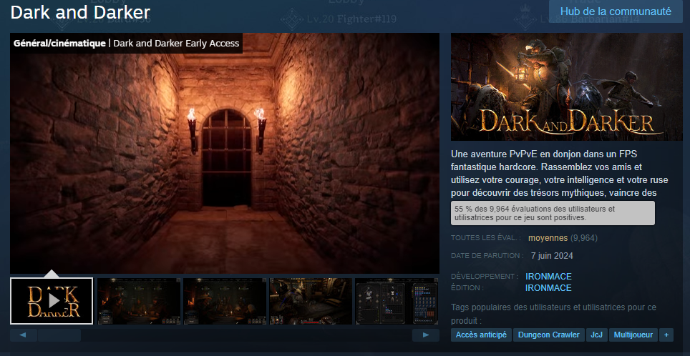Play the Dark and Darker trailer thumbnail
The image size is (690, 356).
[x=52, y=301]
